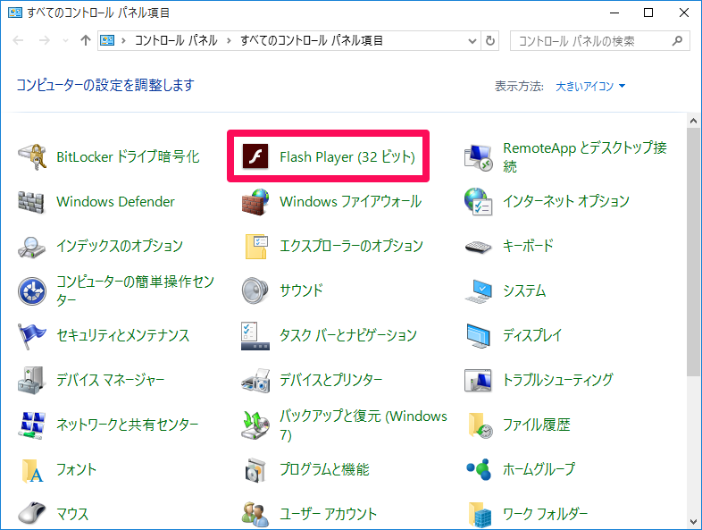Expand the 大きいアイコン view dropdown

pos(590,87)
